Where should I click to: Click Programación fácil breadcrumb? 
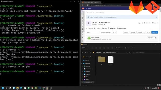pos(90,12)
